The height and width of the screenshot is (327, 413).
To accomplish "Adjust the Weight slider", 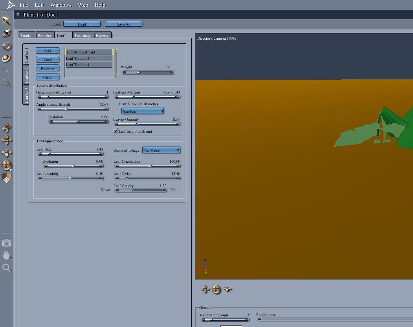I will click(148, 72).
